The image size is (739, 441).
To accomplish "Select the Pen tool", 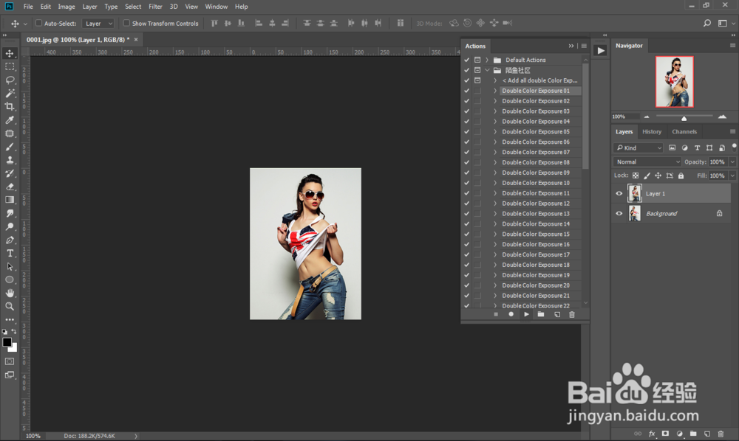I will (10, 240).
